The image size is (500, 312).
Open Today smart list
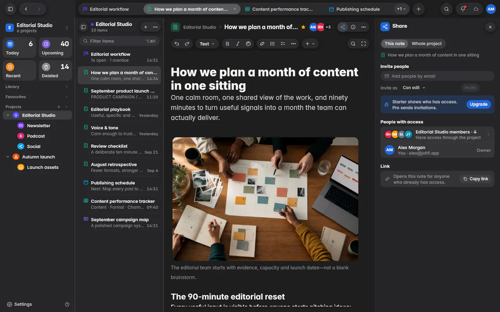(19, 48)
